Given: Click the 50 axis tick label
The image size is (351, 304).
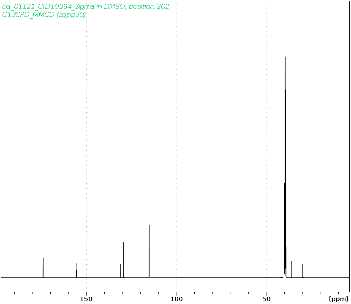Looking at the screenshot, I should pyautogui.click(x=267, y=299).
